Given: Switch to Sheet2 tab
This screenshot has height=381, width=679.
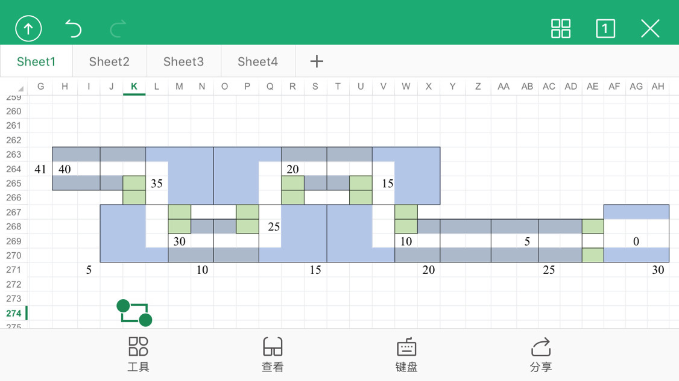Looking at the screenshot, I should [x=110, y=61].
